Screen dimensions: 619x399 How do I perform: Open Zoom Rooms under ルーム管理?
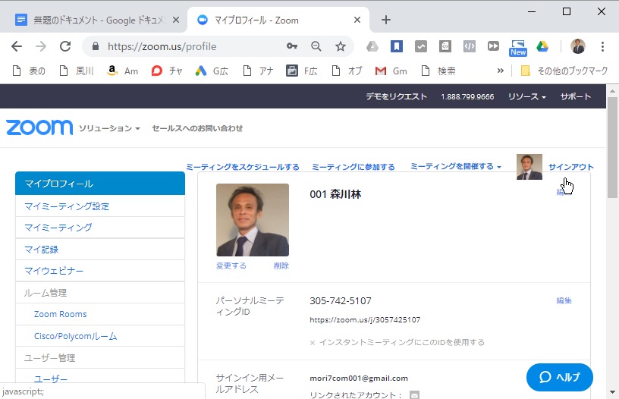61,314
